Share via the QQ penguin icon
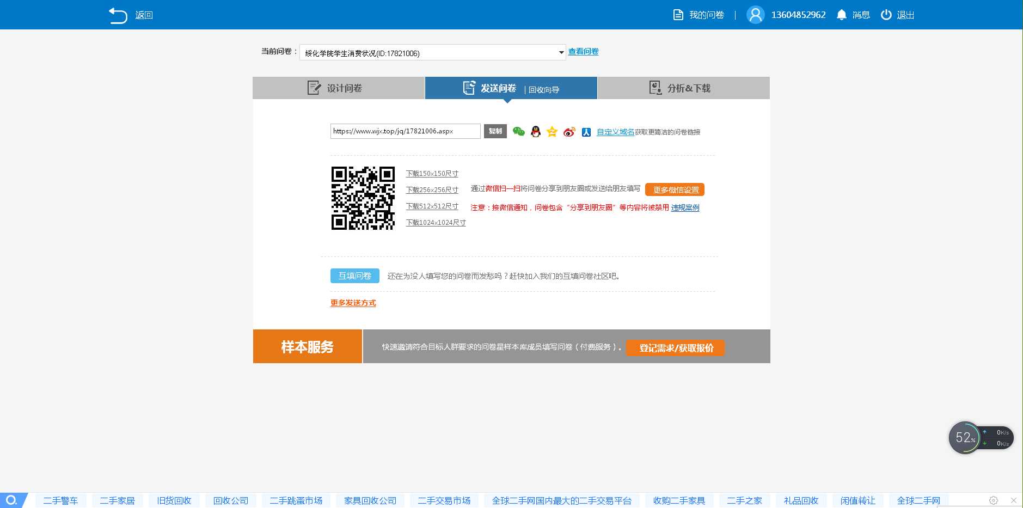The height and width of the screenshot is (508, 1023). [x=536, y=131]
